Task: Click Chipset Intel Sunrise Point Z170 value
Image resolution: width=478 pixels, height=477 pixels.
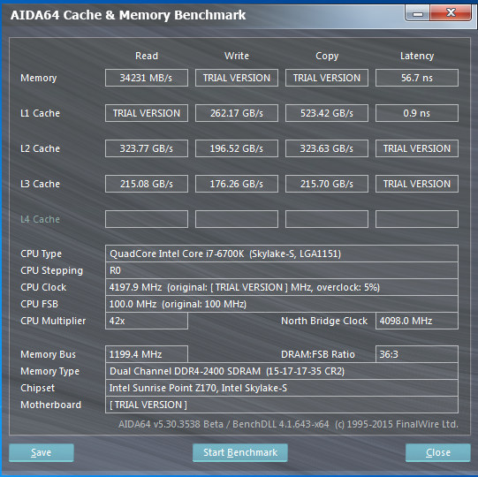Action: click(x=282, y=388)
